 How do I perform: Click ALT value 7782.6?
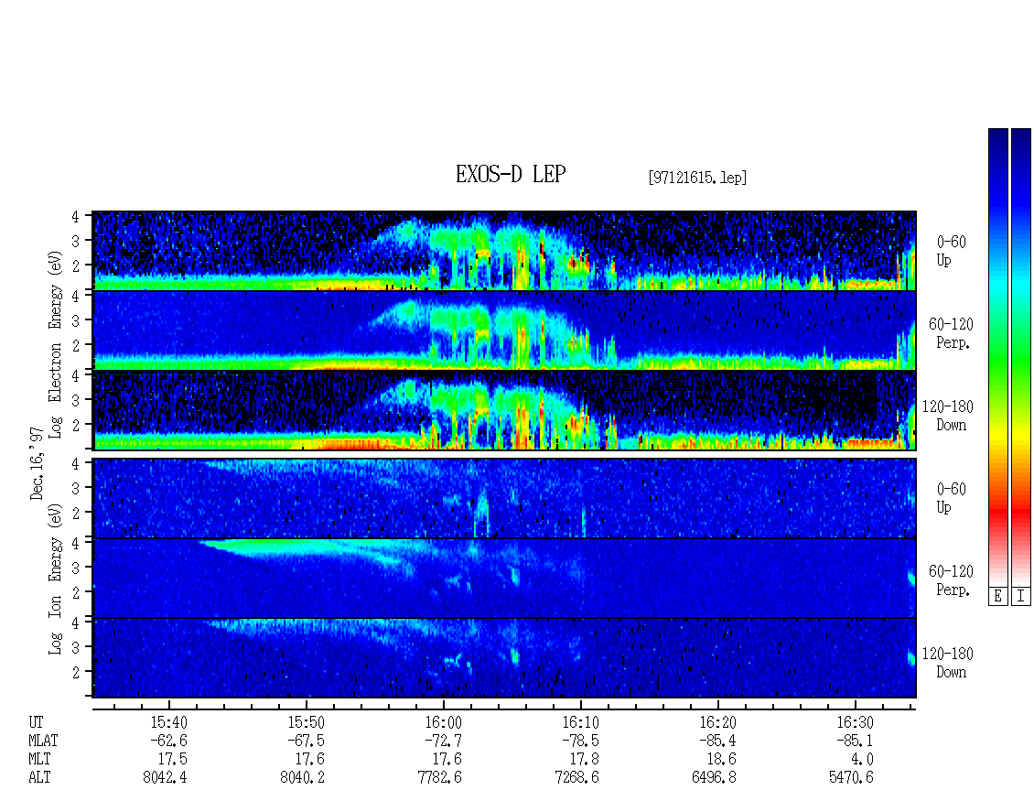point(439,778)
